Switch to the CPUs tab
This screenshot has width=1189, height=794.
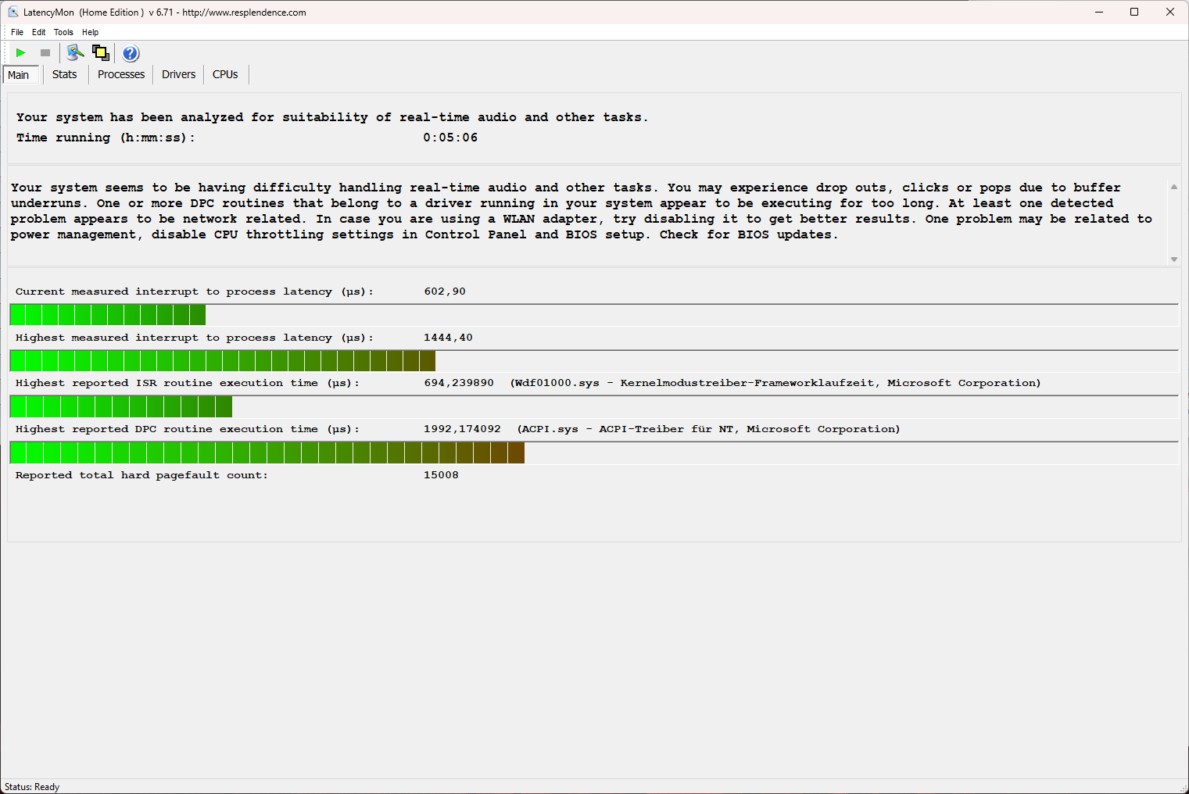point(225,74)
